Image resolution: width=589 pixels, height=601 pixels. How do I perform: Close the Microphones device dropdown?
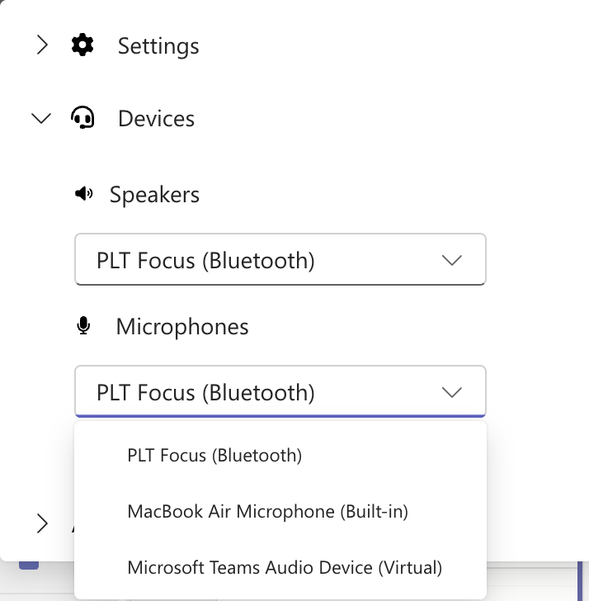(x=280, y=391)
